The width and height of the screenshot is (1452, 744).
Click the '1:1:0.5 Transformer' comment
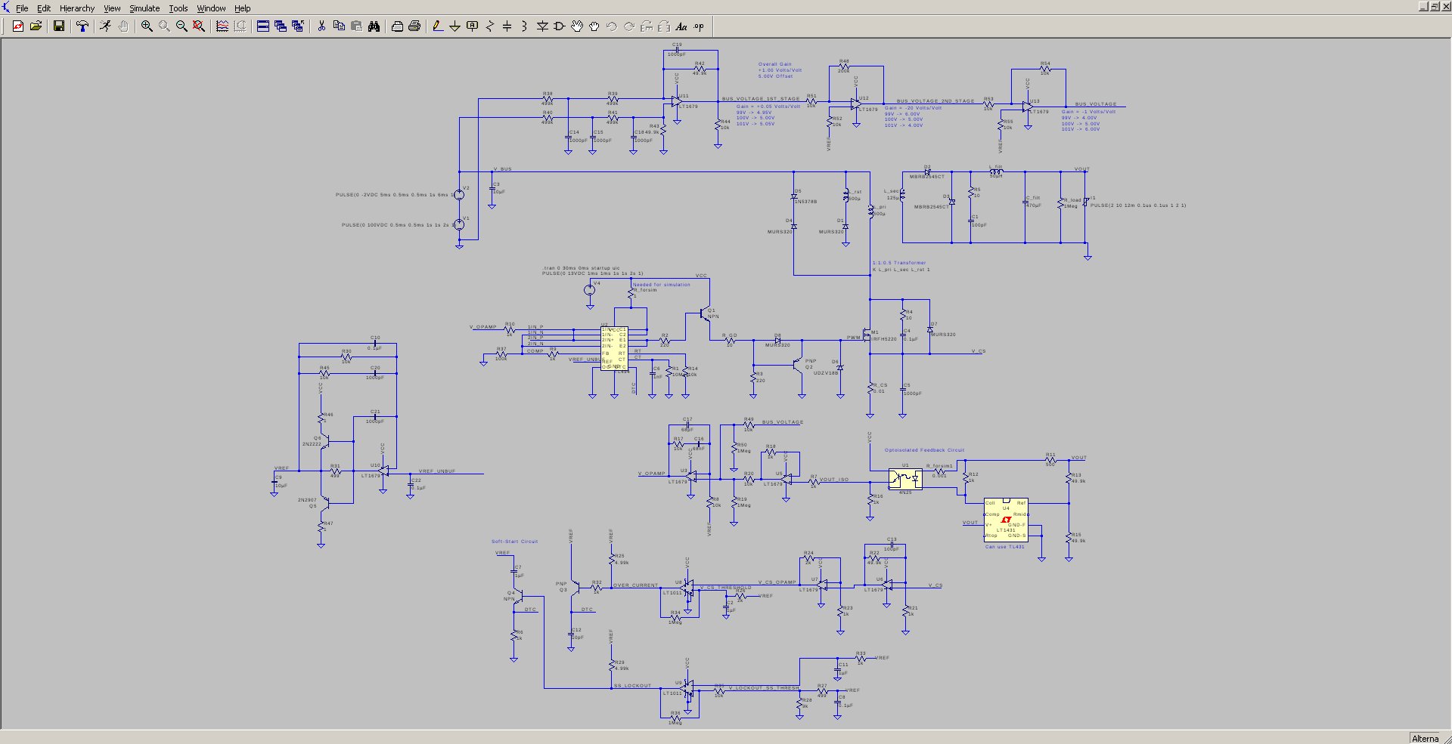tap(899, 263)
